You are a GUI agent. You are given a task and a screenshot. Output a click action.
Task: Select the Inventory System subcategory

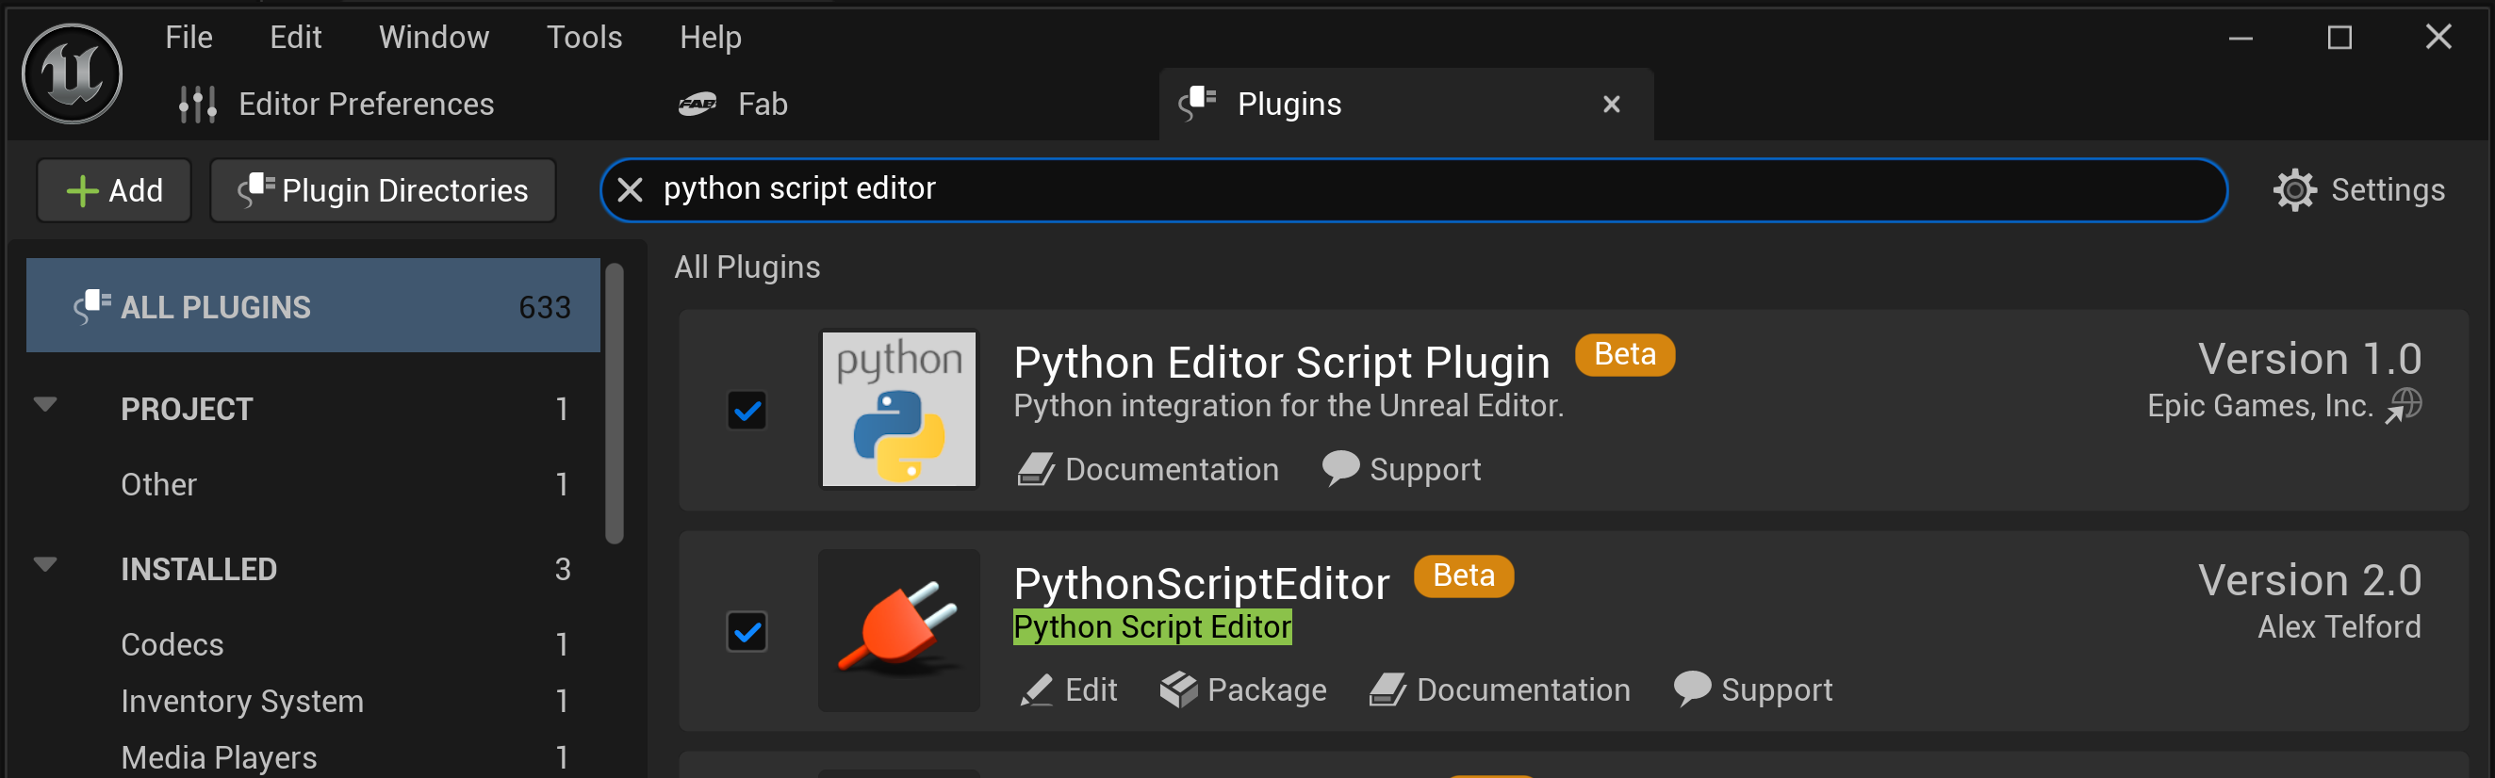(x=242, y=702)
